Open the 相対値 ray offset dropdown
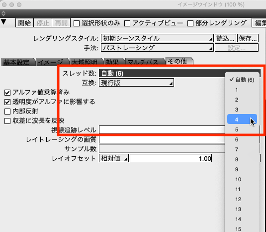Viewport: 266px width, 232px height. [114, 158]
